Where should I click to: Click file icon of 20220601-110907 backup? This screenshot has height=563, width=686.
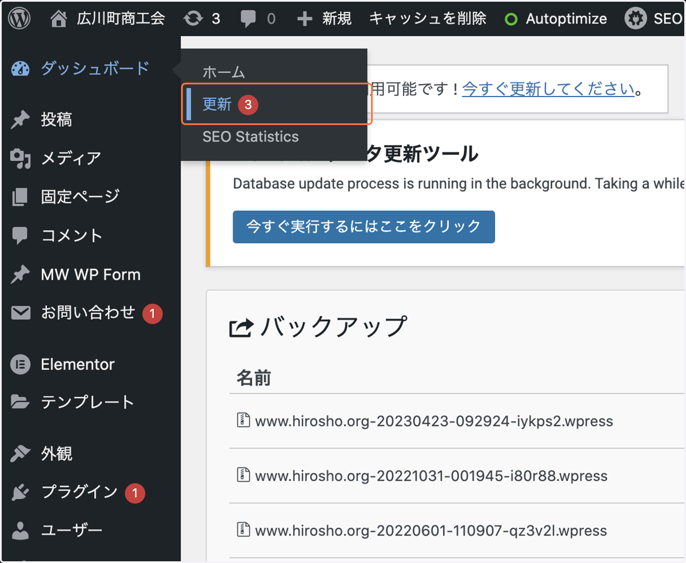coord(244,529)
